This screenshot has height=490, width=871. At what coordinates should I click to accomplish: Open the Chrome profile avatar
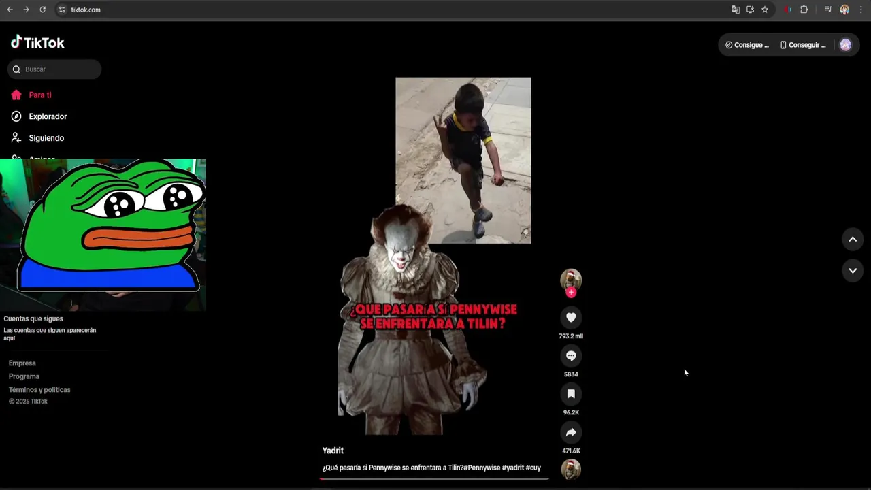(x=844, y=10)
